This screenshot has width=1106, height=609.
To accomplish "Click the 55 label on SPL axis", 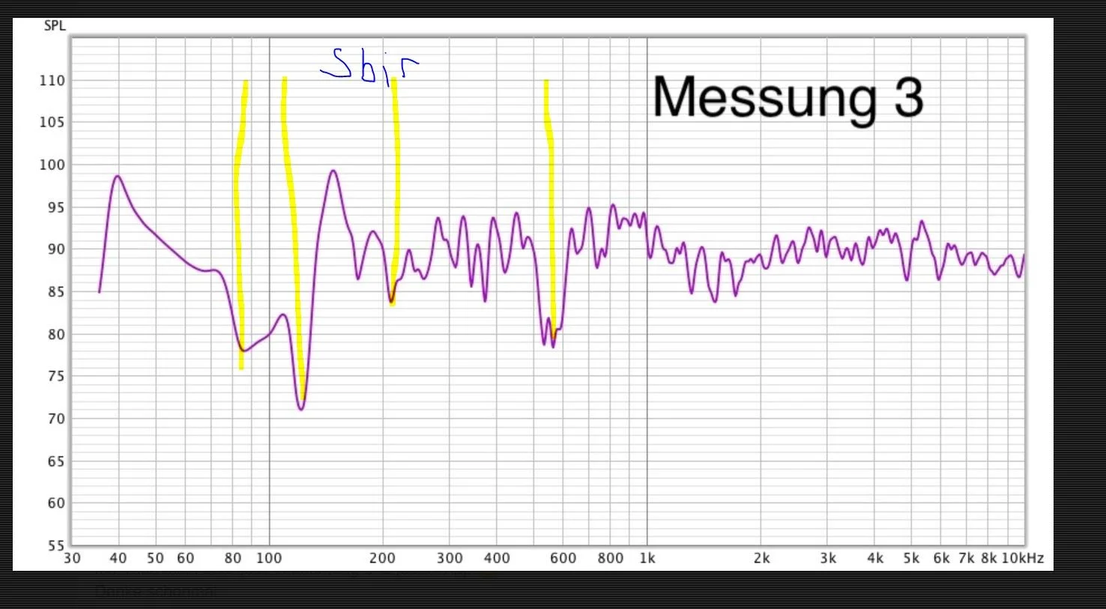I will click(56, 545).
